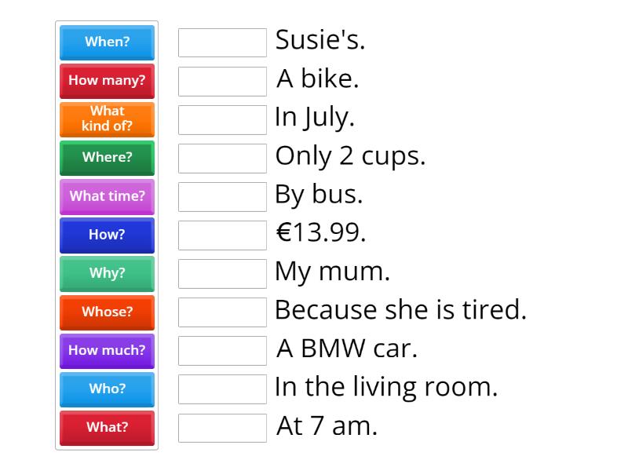The width and height of the screenshot is (628, 471).
Task: Click the answer box beside "Susie's."
Action: coord(222,42)
